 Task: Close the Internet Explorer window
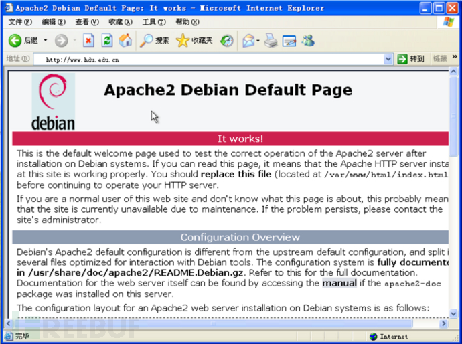click(452, 8)
